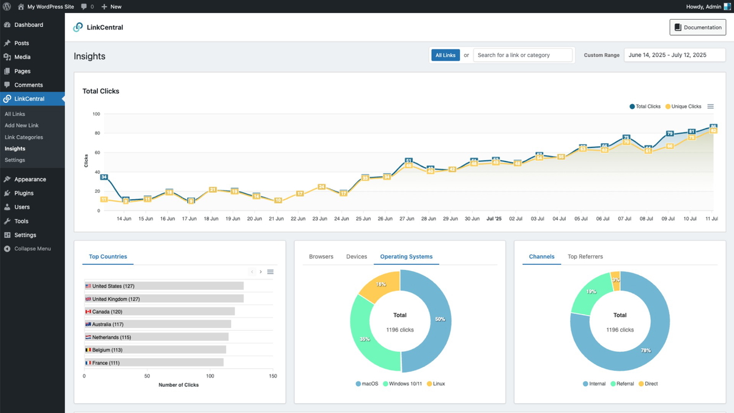Click the LinkCentral logo icon in the header
The height and width of the screenshot is (413, 734).
click(78, 27)
